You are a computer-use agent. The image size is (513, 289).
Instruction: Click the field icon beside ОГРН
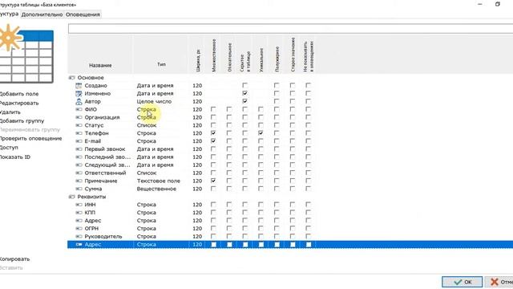coord(79,228)
